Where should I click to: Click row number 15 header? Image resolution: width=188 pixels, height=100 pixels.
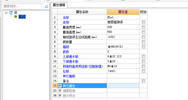pyautogui.click(x=55, y=86)
